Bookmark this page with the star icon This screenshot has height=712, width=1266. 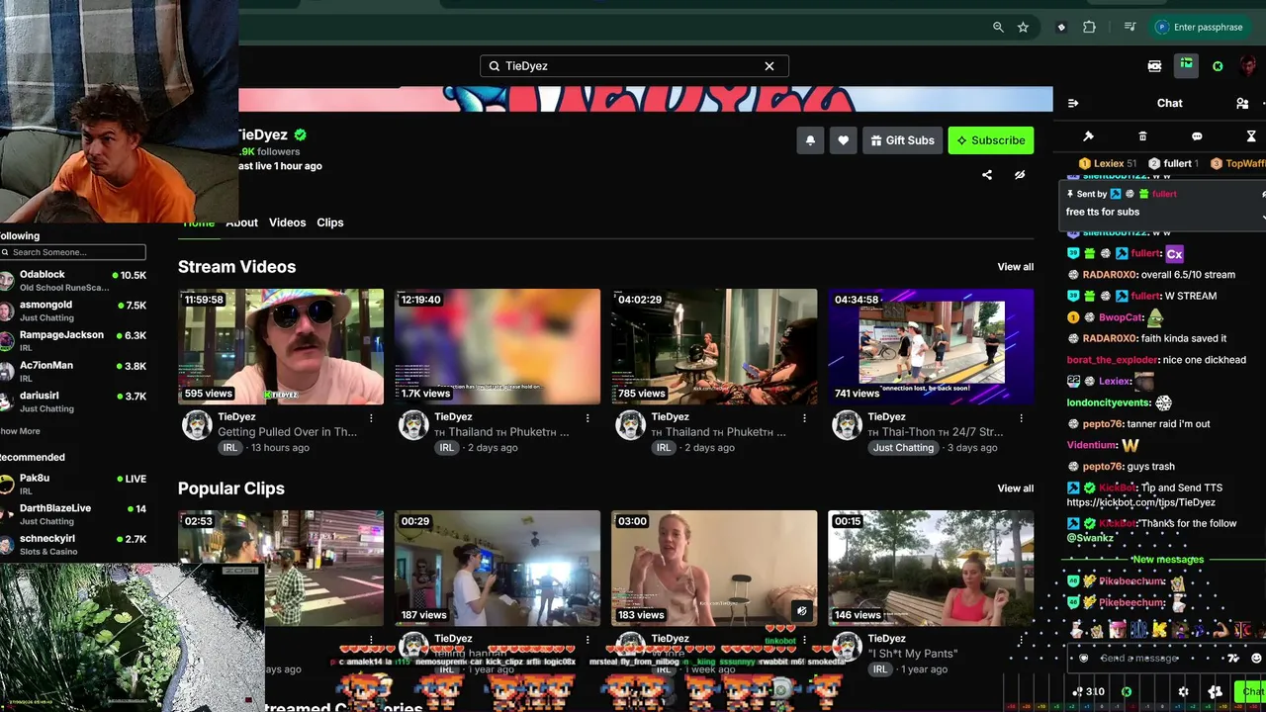(1023, 28)
